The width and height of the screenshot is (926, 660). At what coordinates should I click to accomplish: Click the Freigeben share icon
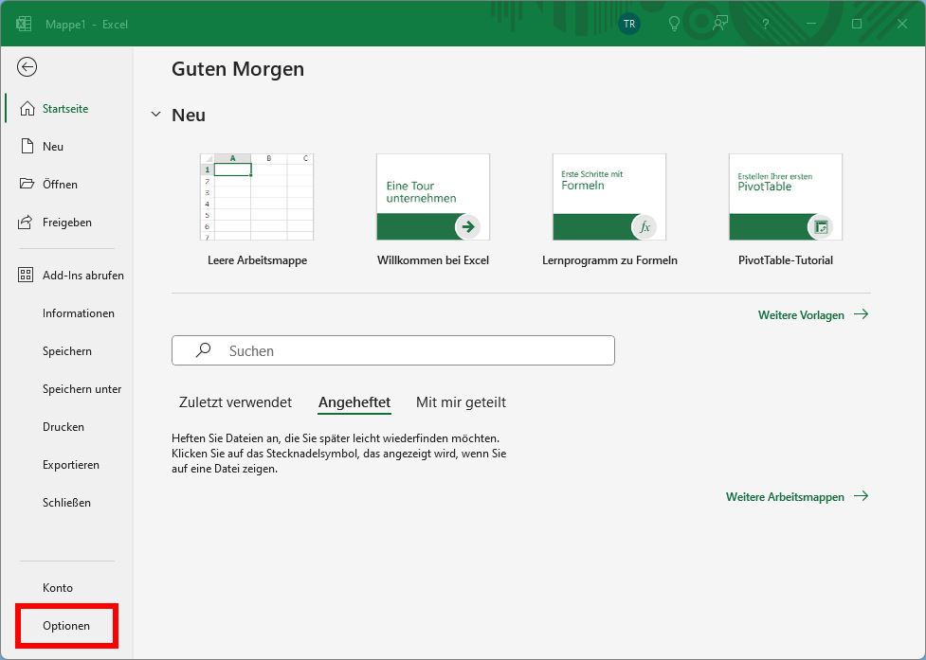point(27,222)
